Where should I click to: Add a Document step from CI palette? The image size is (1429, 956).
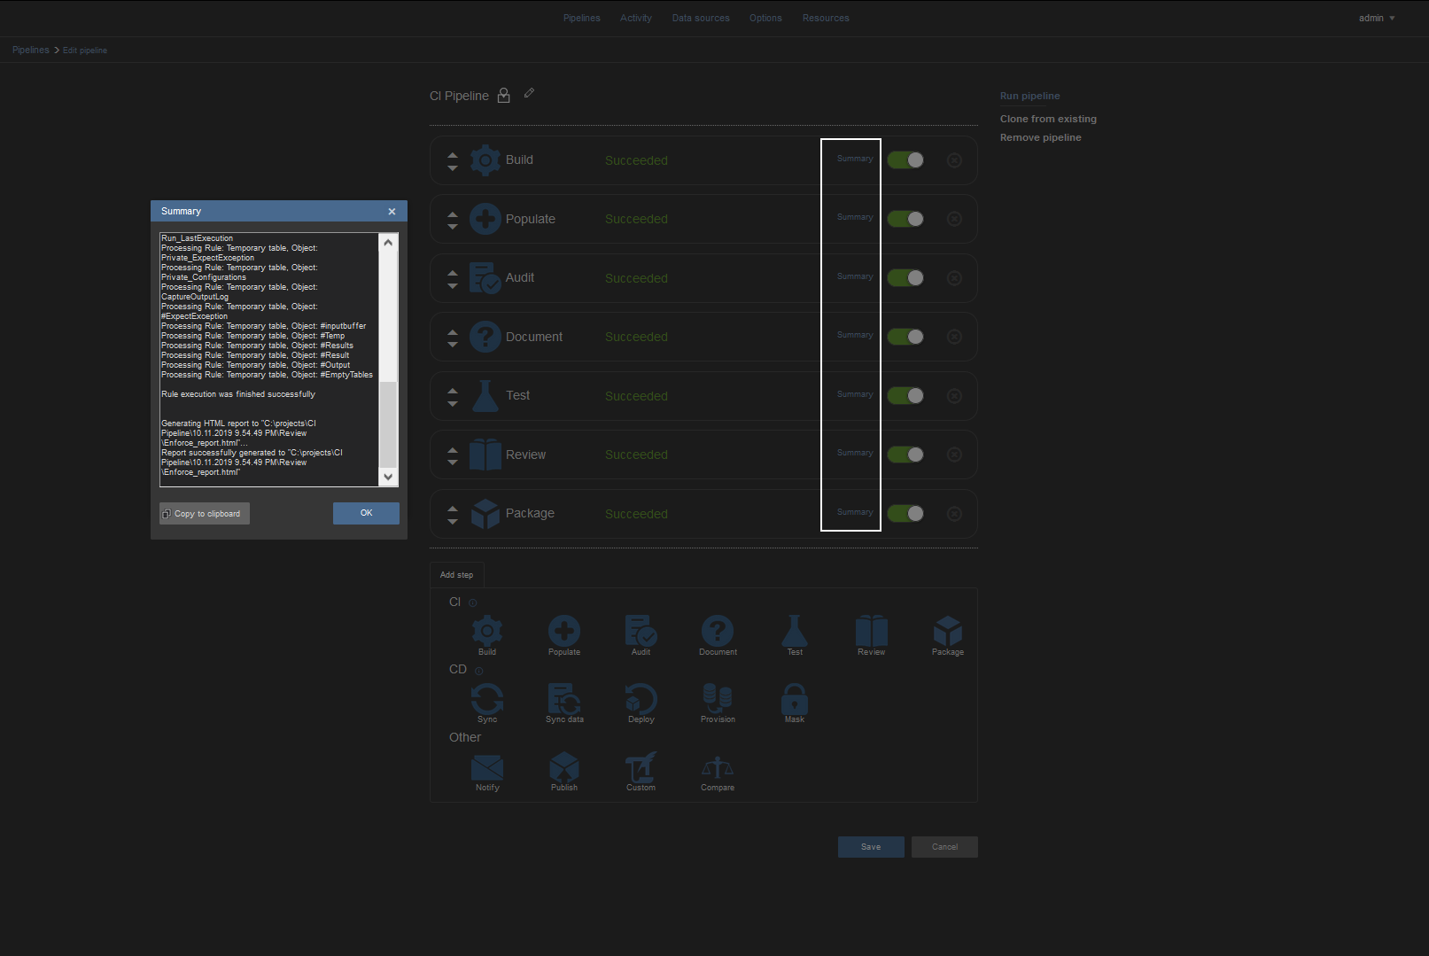718,631
